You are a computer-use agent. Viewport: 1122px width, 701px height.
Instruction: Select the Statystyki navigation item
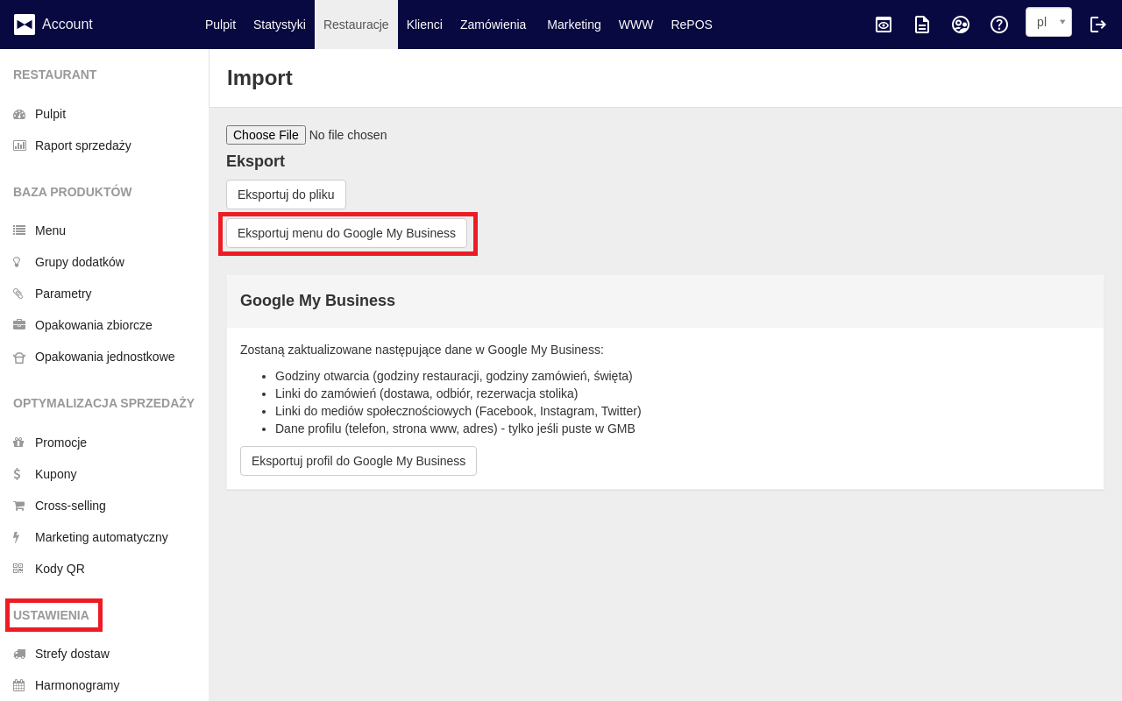(279, 25)
